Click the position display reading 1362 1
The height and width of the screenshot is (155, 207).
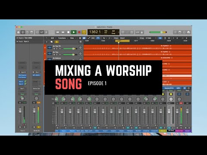(x=95, y=32)
